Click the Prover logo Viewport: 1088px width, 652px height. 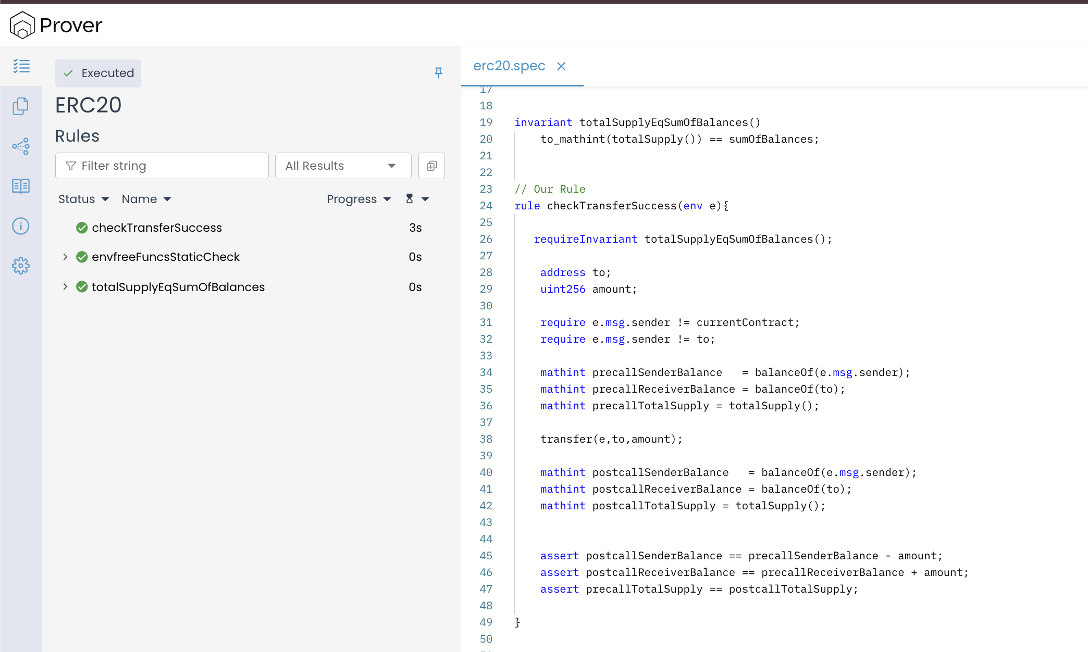tap(56, 25)
